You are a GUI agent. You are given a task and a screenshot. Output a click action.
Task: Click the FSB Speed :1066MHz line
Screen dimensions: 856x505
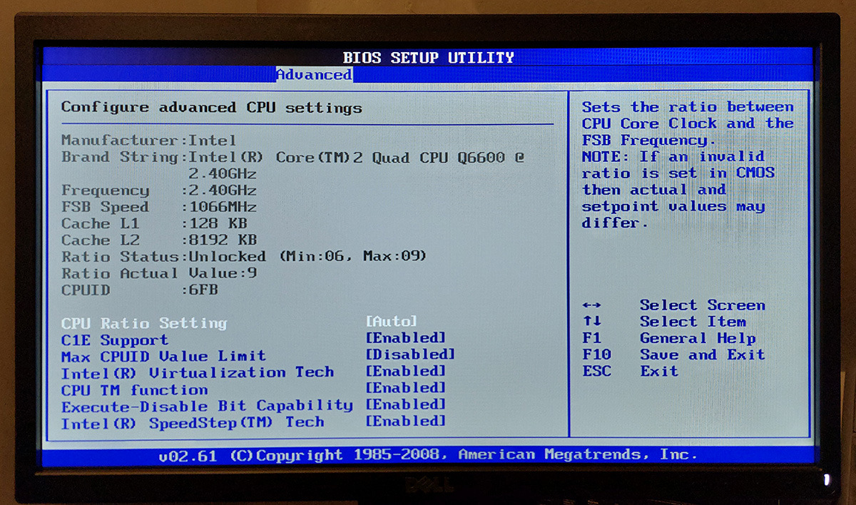pos(158,208)
